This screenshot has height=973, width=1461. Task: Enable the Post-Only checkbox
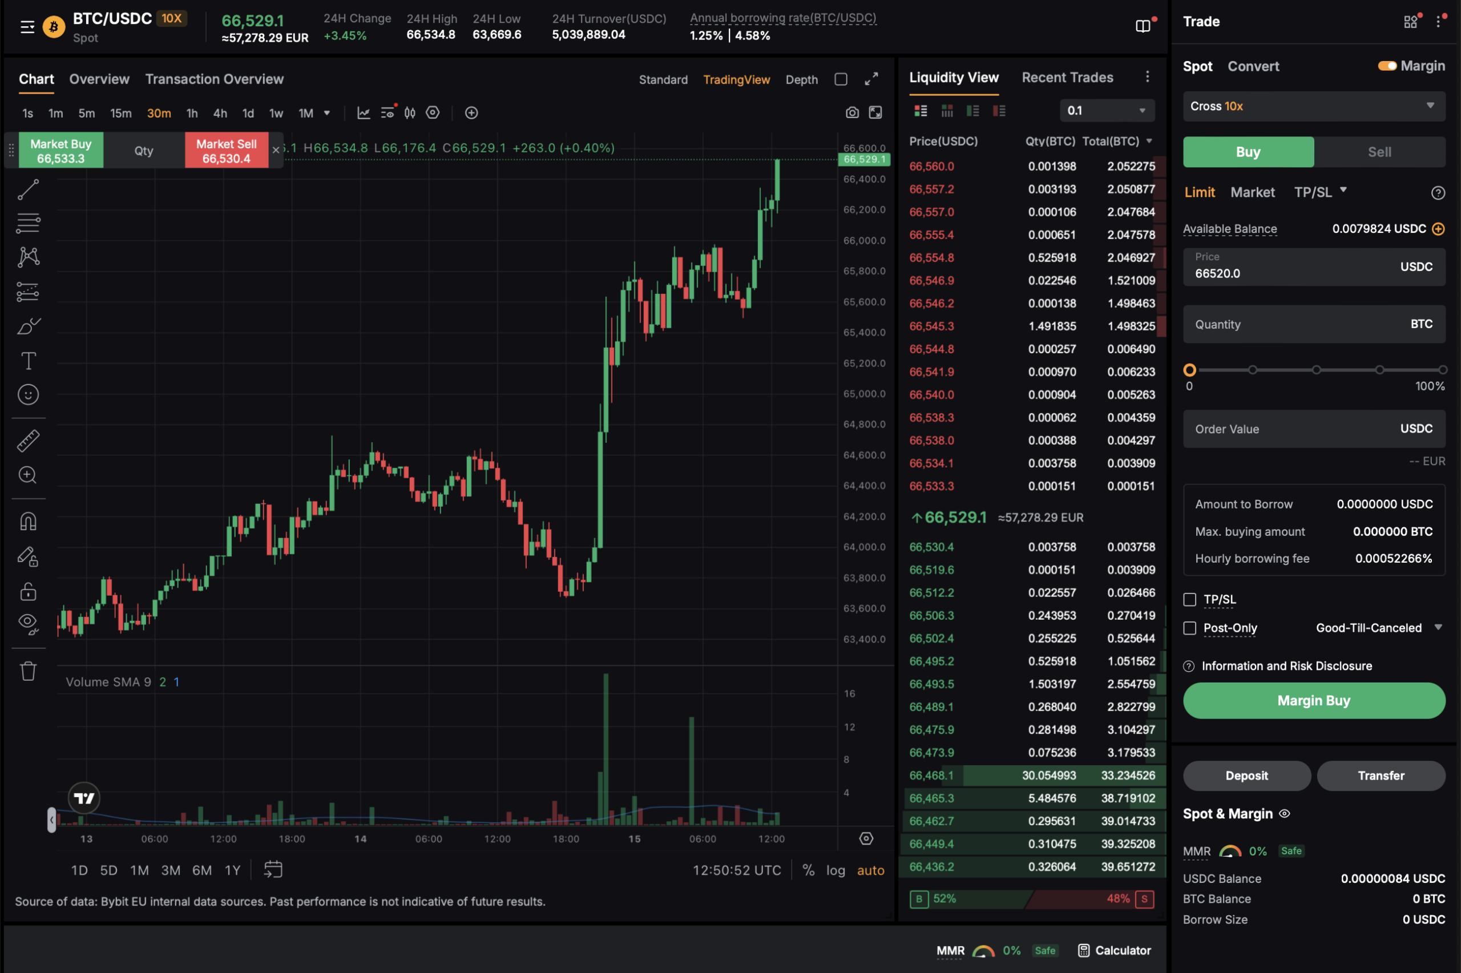(x=1189, y=628)
